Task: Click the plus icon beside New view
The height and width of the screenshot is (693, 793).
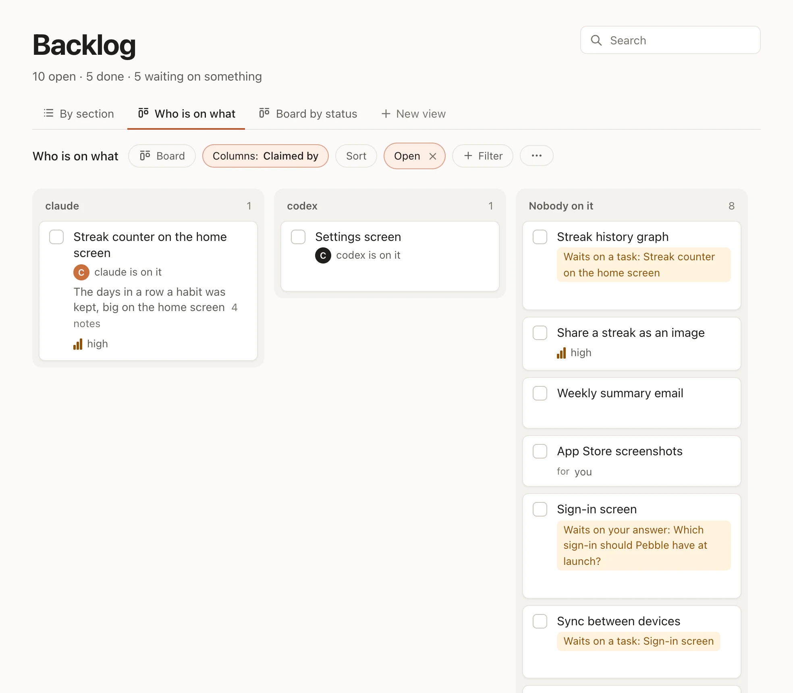Action: (386, 114)
